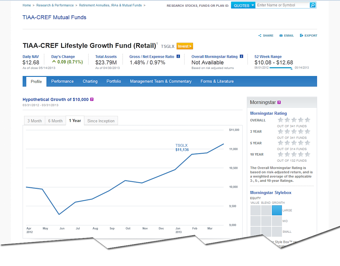Open help icon beside Hypothetical Growth of $10,000
The width and height of the screenshot is (340, 266).
92,99
